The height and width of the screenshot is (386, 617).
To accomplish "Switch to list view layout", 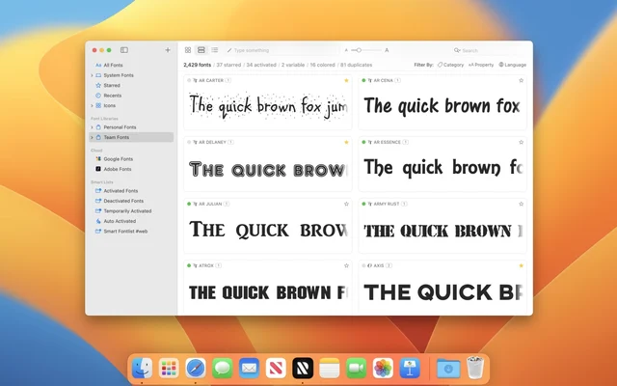I will click(214, 50).
